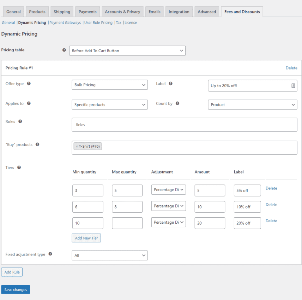The image size is (302, 300).
Task: Remove the T-Shirt (#76) product tag
Action: tap(77, 146)
